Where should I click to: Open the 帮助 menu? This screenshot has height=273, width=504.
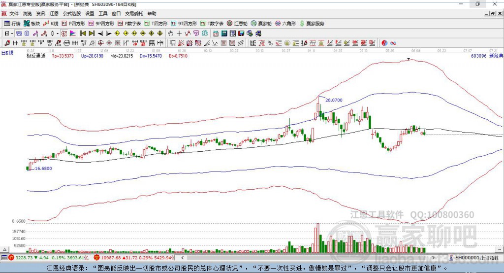tap(152, 13)
